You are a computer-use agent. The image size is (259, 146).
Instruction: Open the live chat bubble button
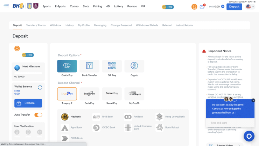tap(249, 136)
